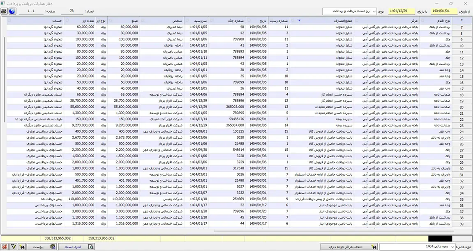This screenshot has height=251, width=473.
Task: Click the نوع اقلام column header
Action: tap(442, 20)
